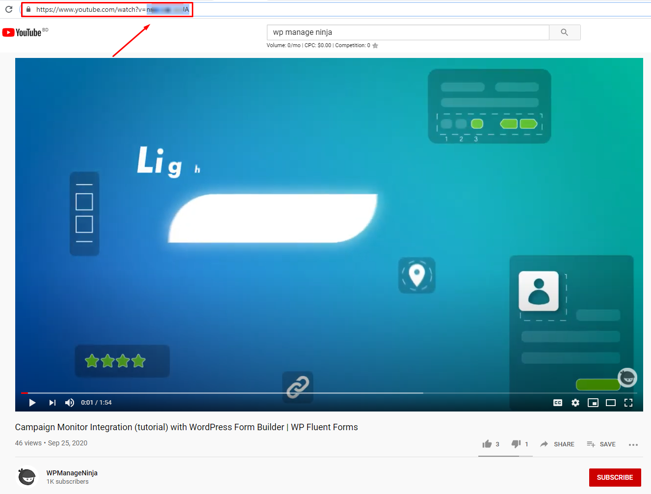The height and width of the screenshot is (494, 651).
Task: Open more actions three-dot menu
Action: (x=633, y=444)
